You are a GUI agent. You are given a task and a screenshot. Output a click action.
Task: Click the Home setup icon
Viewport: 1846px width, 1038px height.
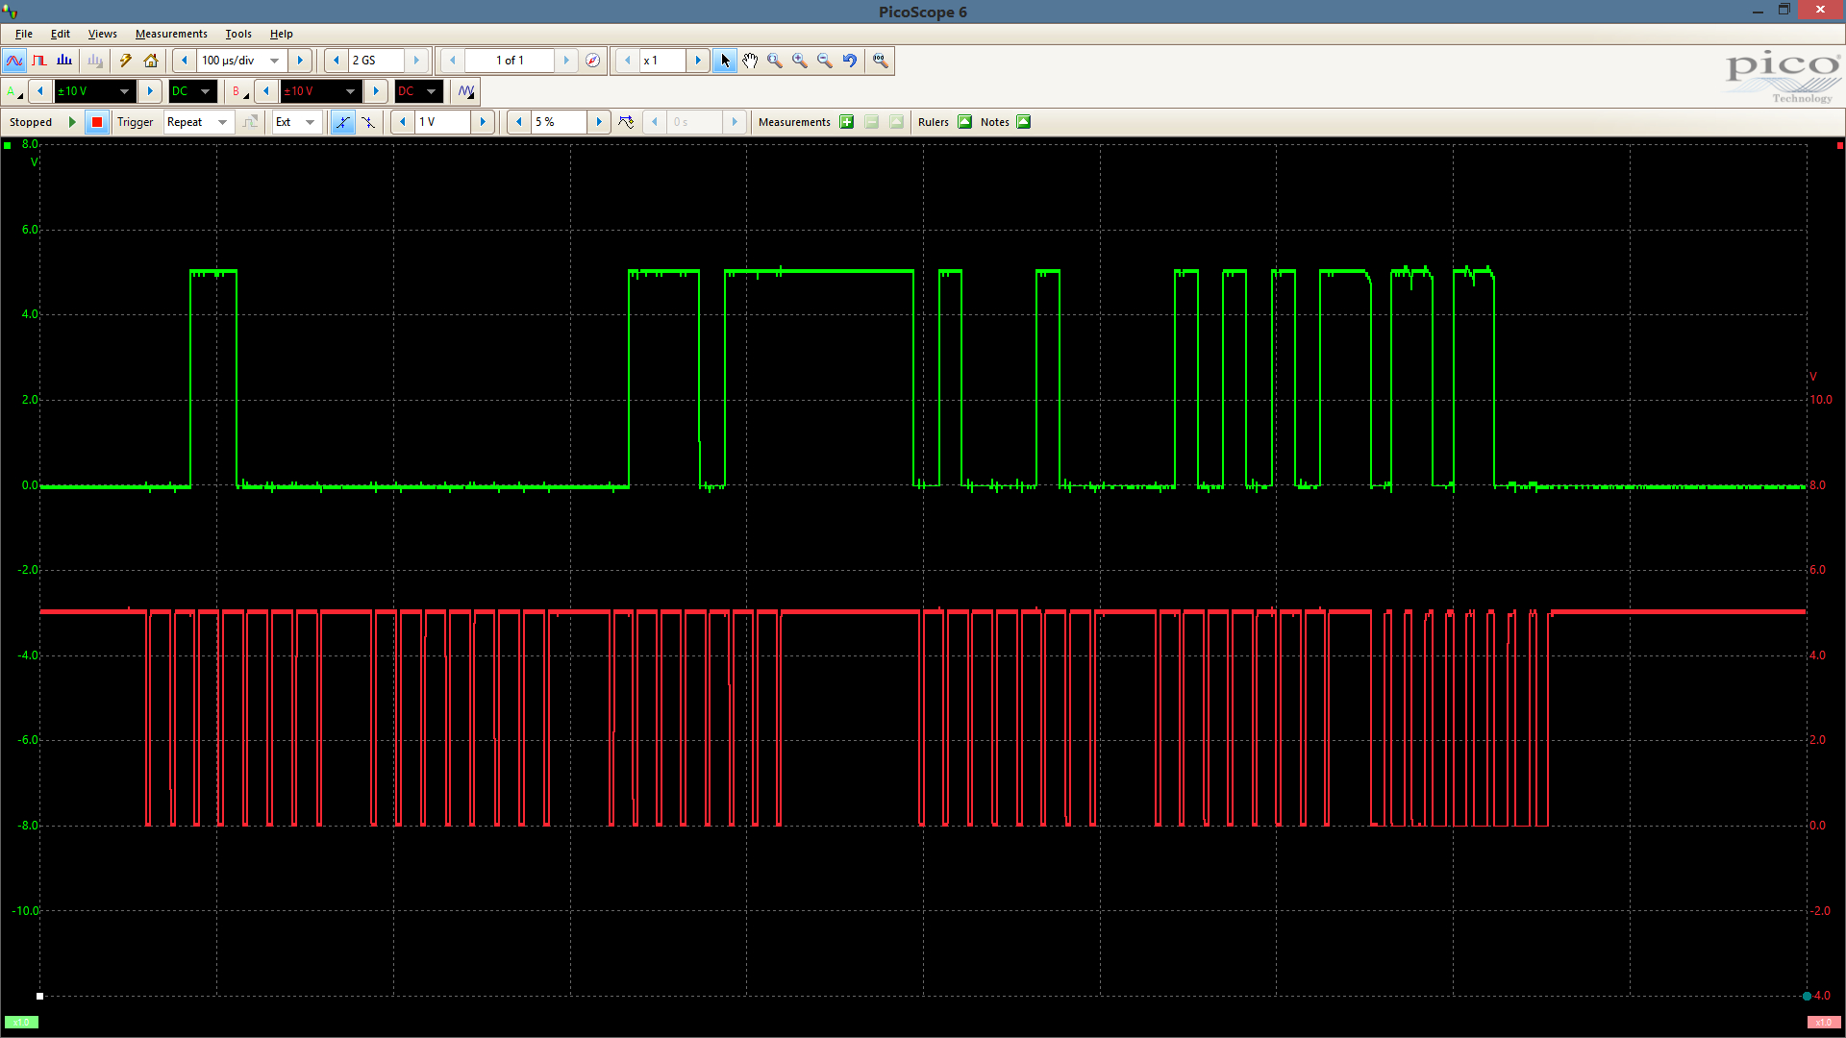click(151, 61)
